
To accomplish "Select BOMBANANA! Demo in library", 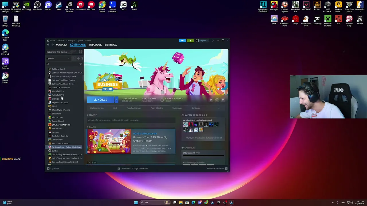I will coord(61,125).
